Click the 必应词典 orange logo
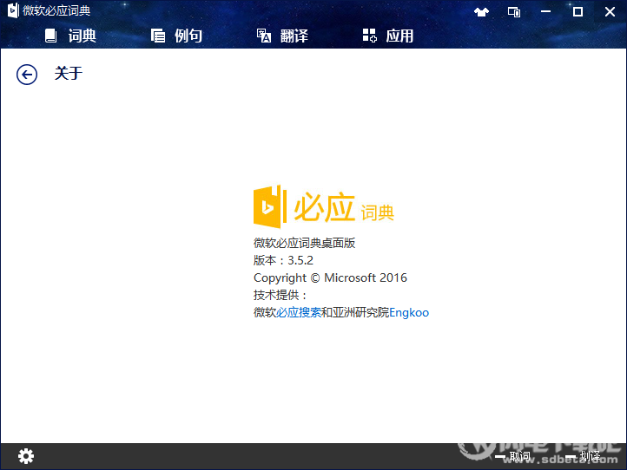Image resolution: width=627 pixels, height=470 pixels. click(324, 207)
